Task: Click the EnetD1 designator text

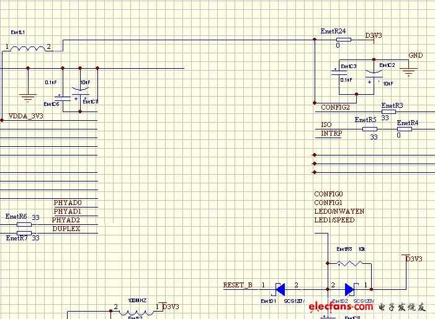Action: point(268,300)
